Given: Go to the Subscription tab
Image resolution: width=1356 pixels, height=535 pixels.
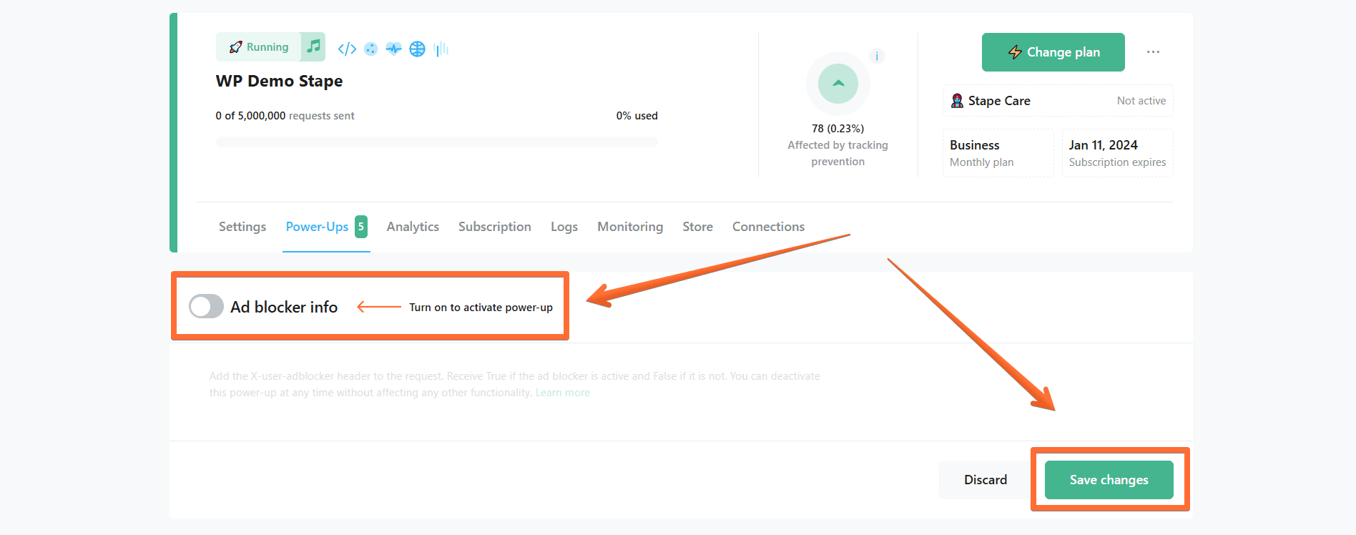Looking at the screenshot, I should (x=495, y=227).
